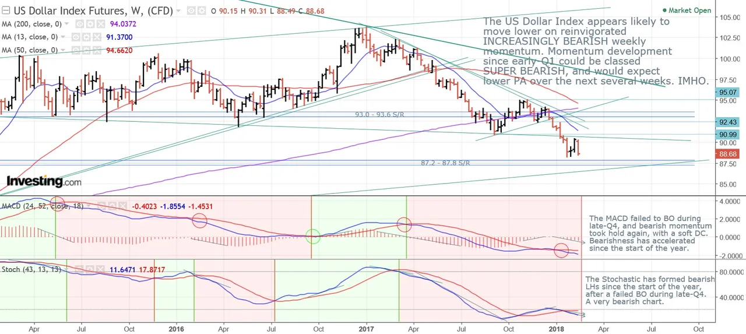Image resolution: width=746 pixels, height=334 pixels.
Task: Open settings gear for US Dollar Index Futures series
Action: [x=201, y=11]
